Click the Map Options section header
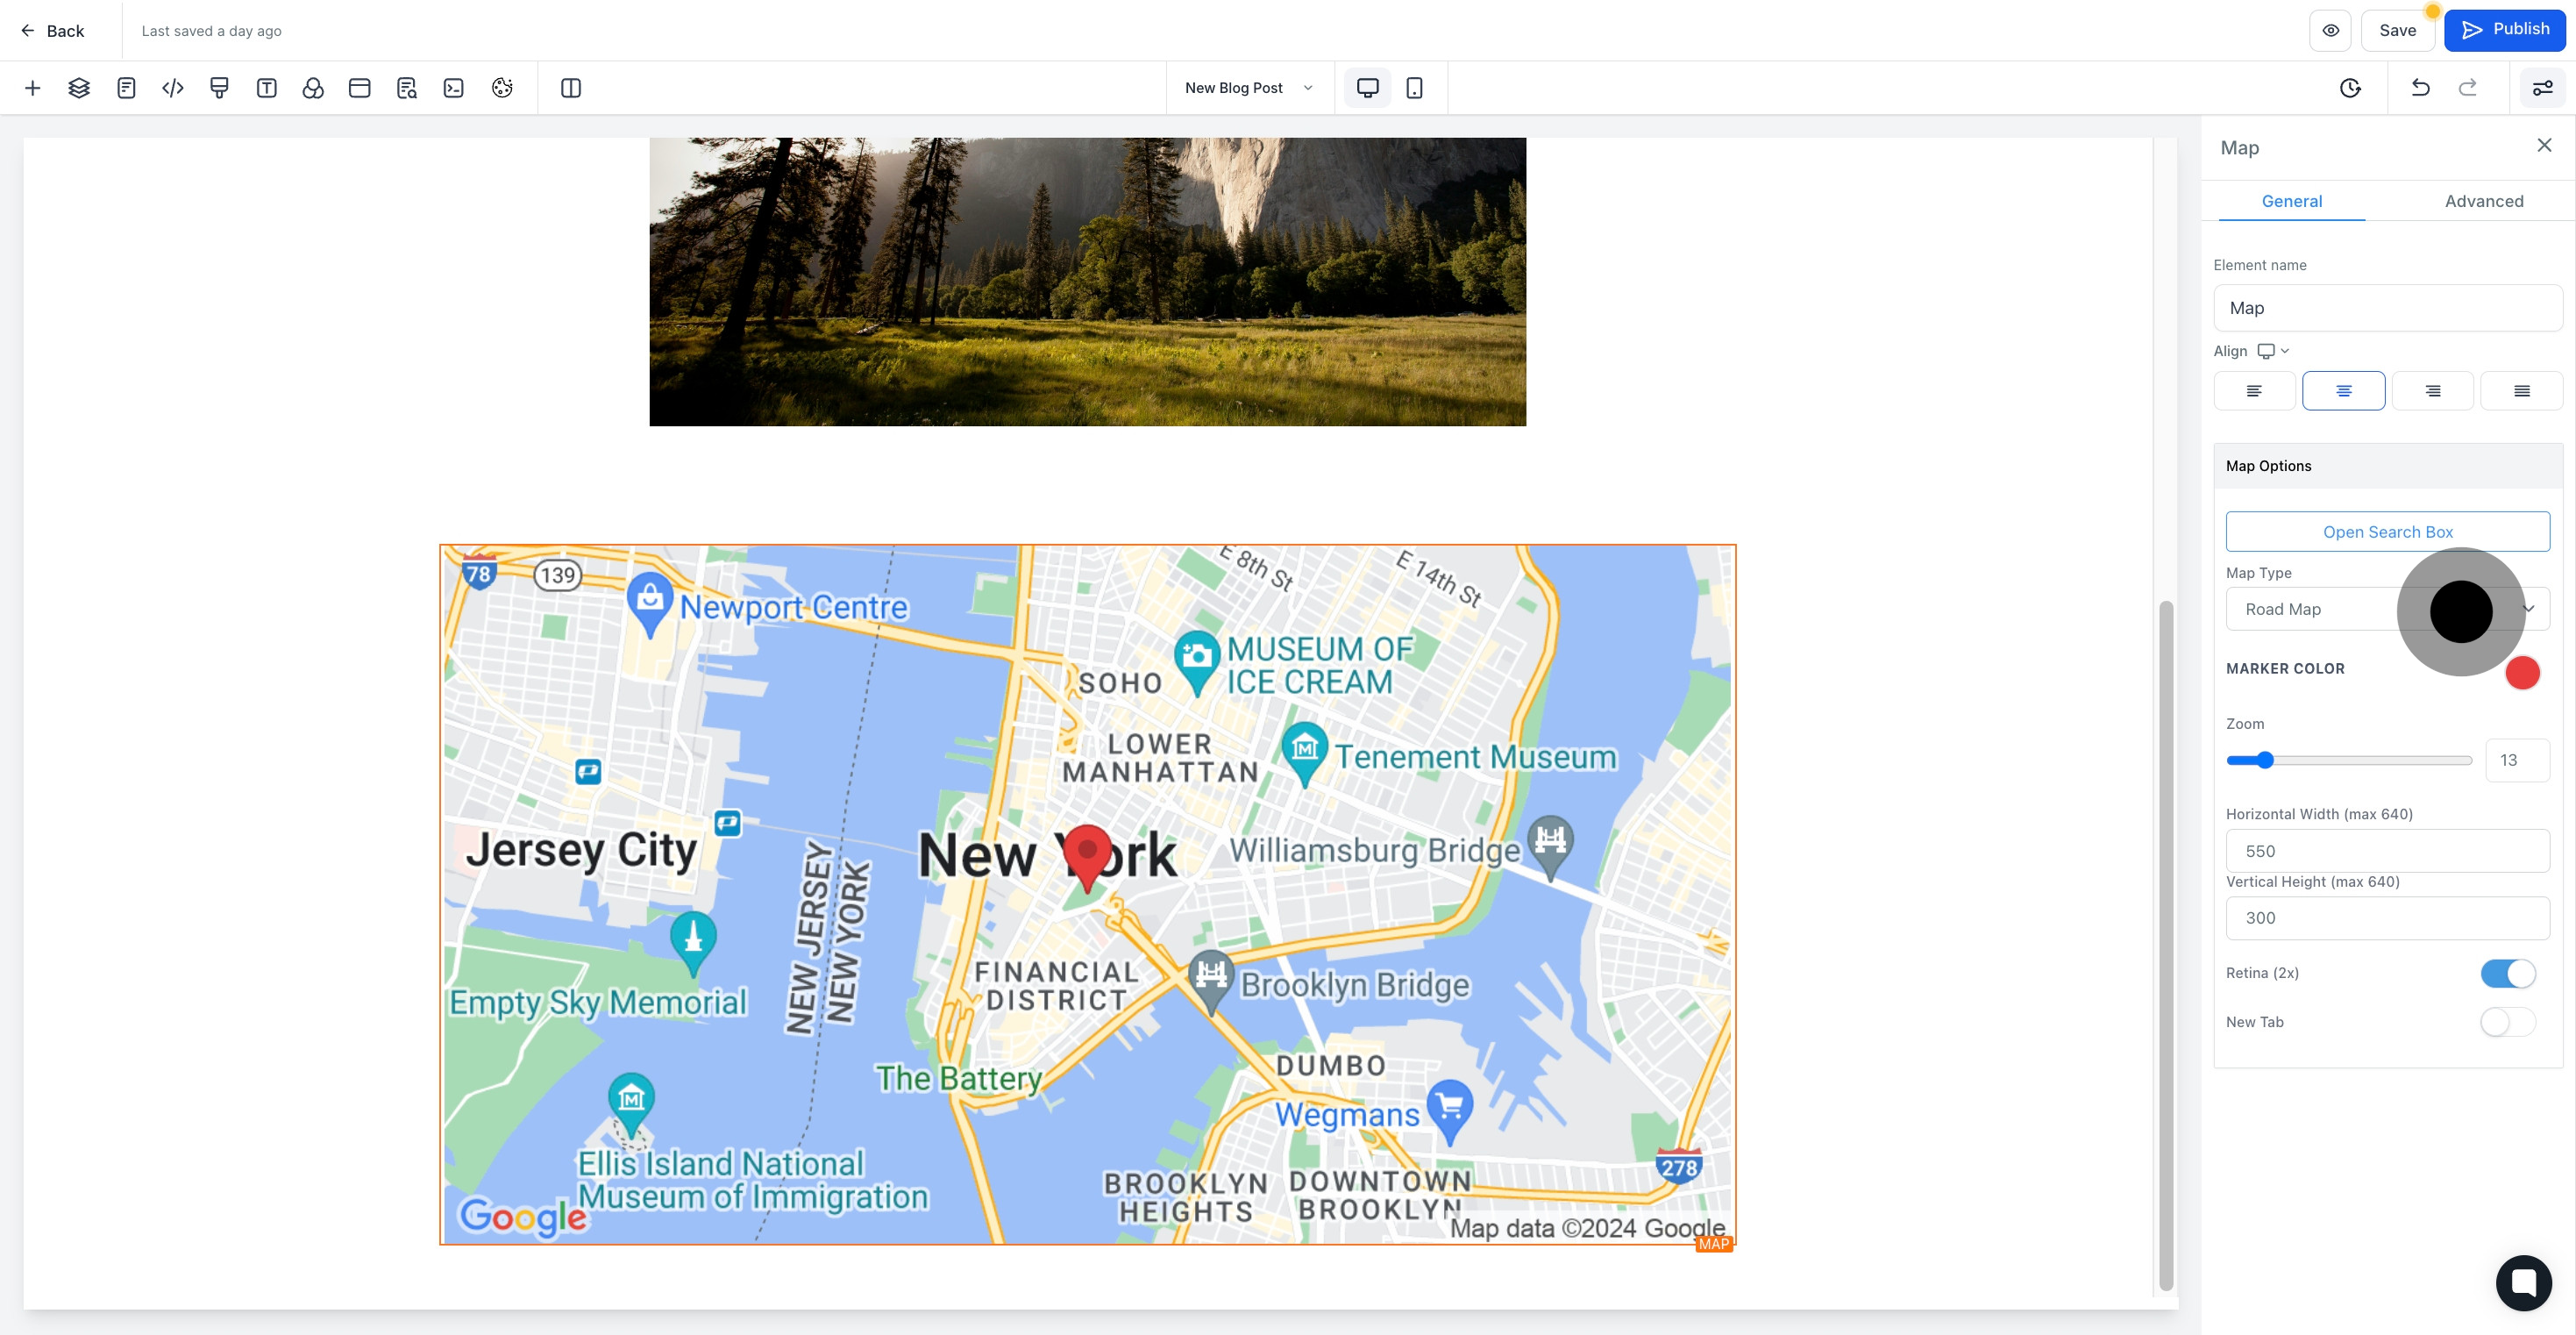 [2387, 466]
